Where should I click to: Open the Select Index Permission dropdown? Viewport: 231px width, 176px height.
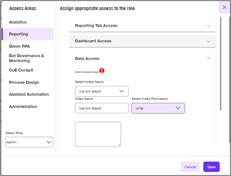pos(158,108)
